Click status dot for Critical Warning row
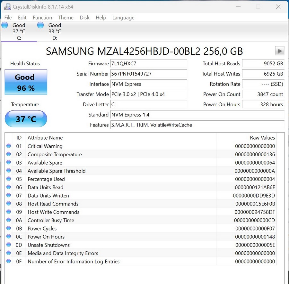The height and width of the screenshot is (284, 289). (8, 146)
